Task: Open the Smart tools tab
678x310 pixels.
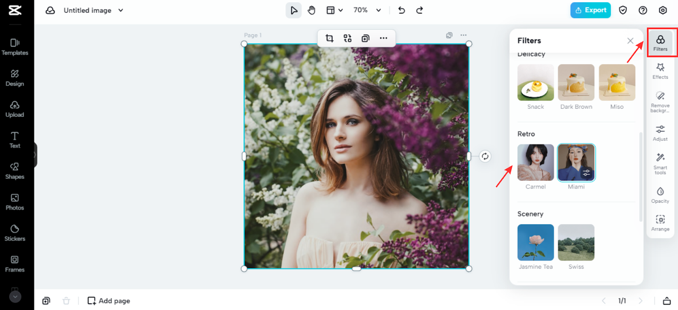Action: [x=660, y=164]
